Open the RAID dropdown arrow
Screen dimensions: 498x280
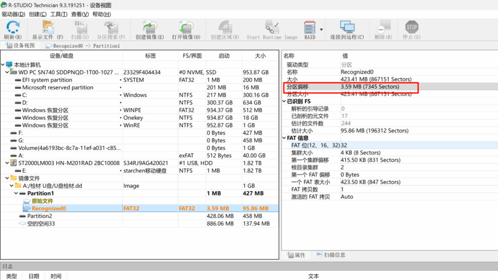[321, 28]
